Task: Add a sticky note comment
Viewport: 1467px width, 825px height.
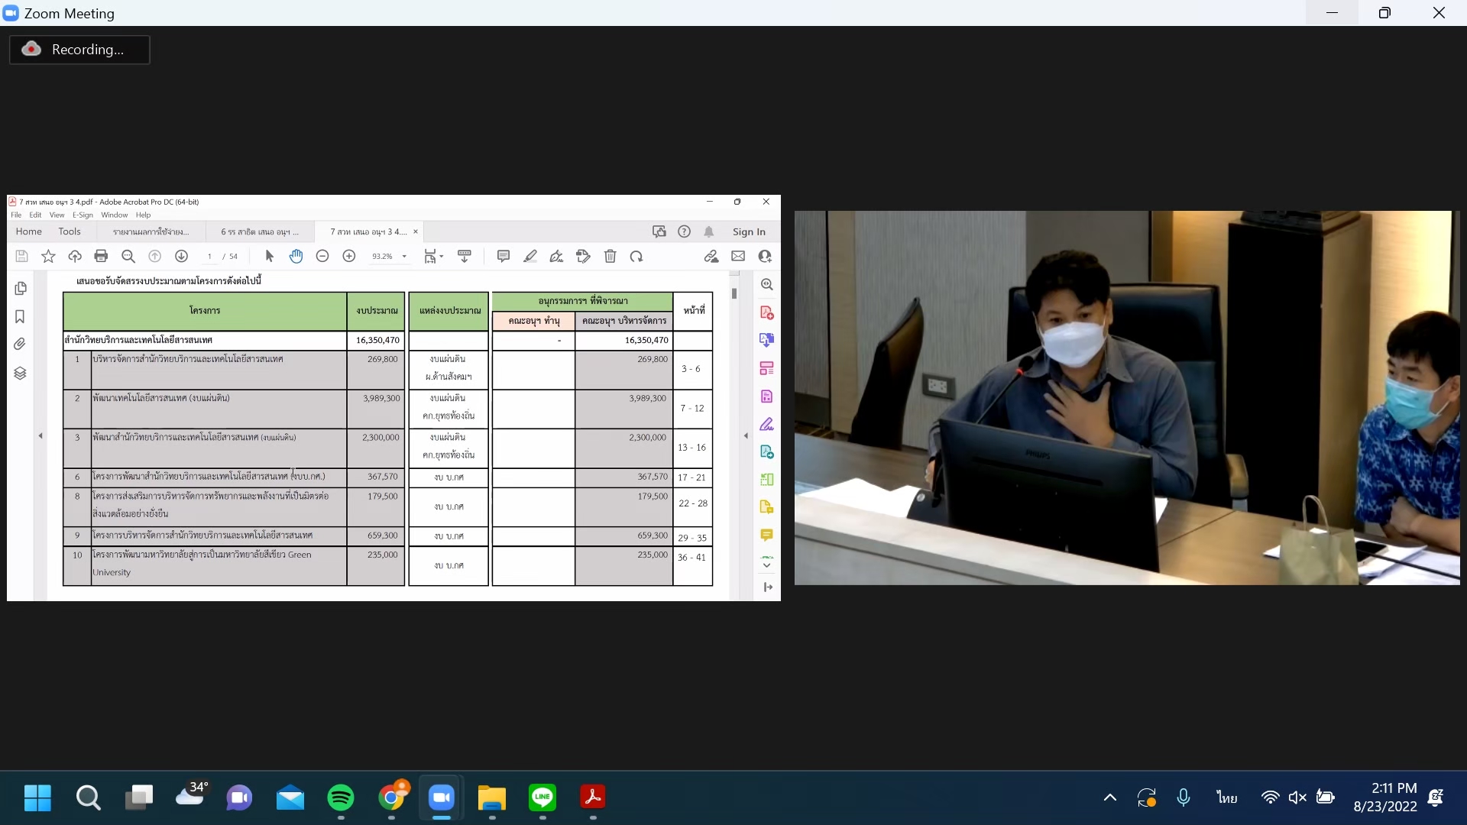Action: [x=503, y=257]
